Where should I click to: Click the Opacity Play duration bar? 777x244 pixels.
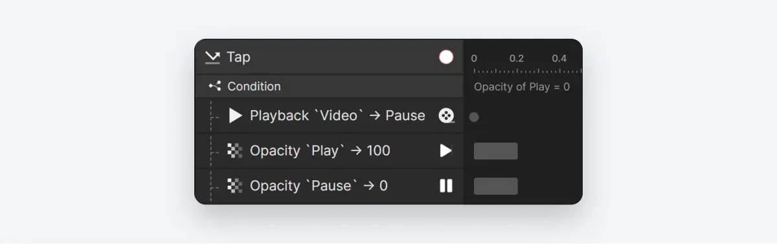pos(496,151)
